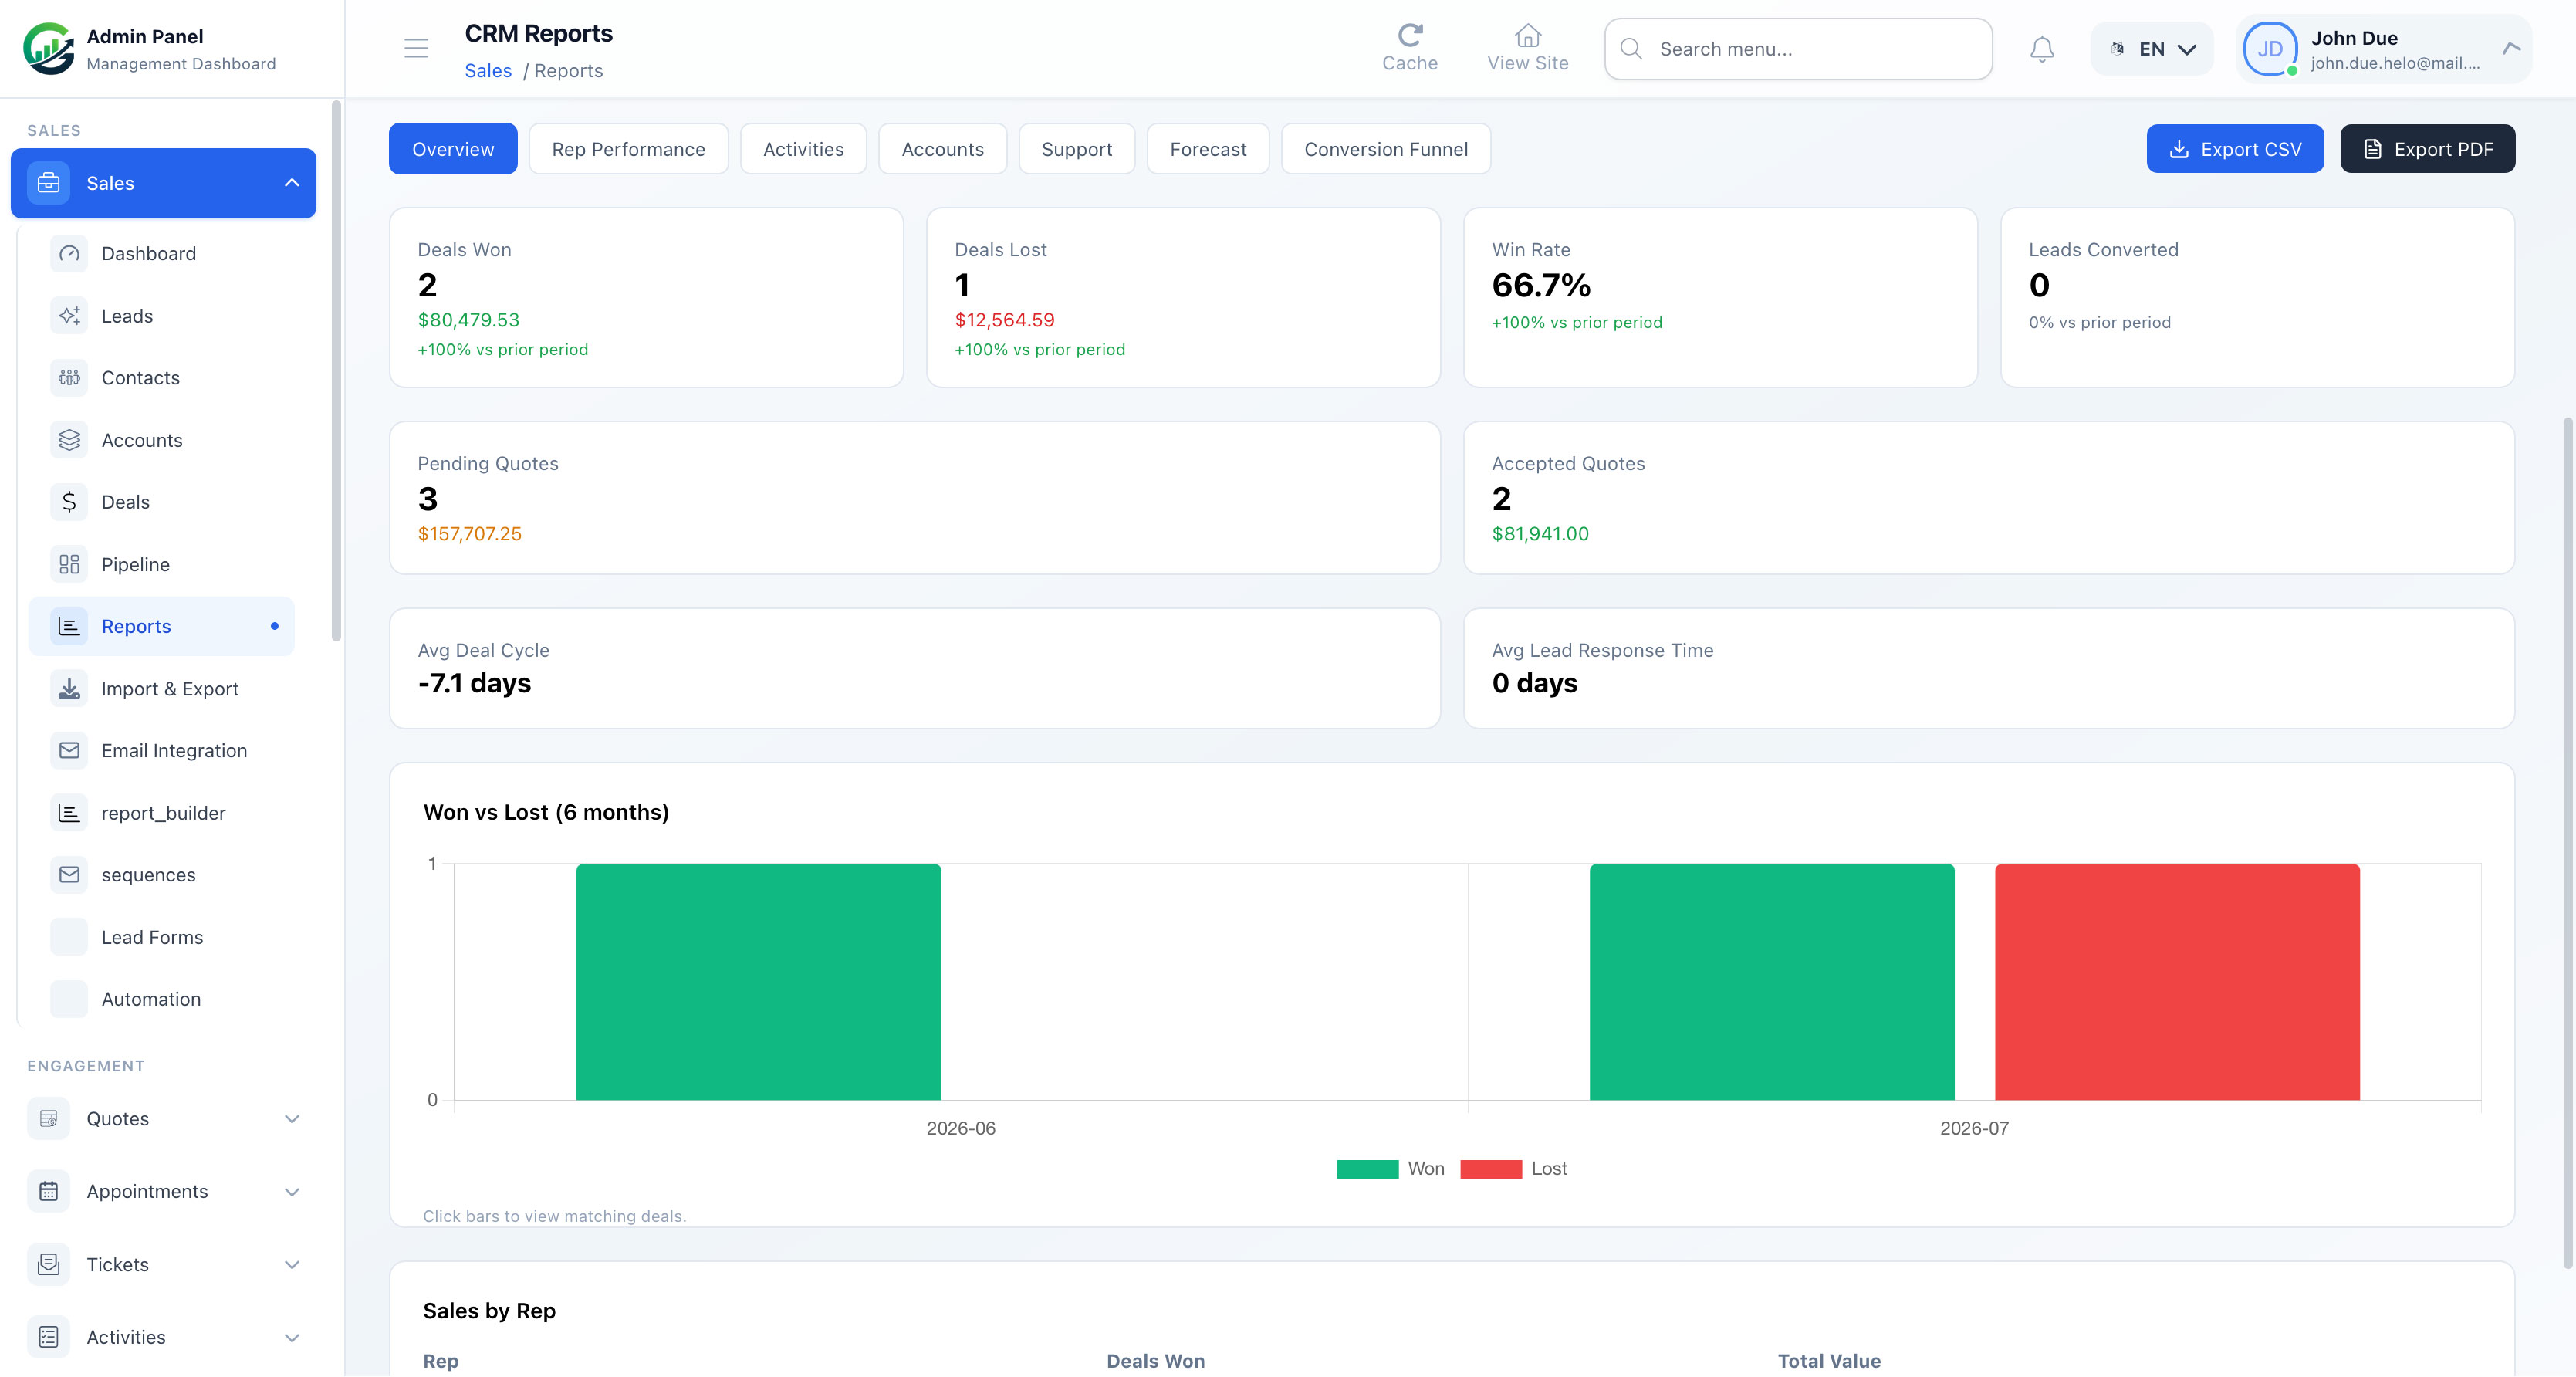Image resolution: width=2576 pixels, height=1377 pixels.
Task: Click the Import & Export download icon
Action: coord(69,689)
